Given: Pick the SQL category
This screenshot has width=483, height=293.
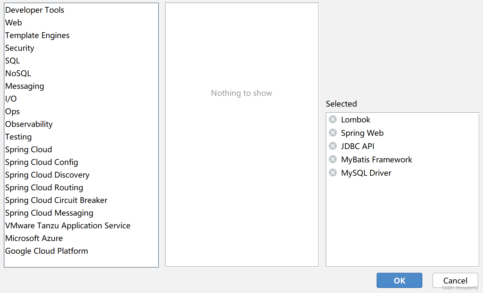Looking at the screenshot, I should (81, 61).
